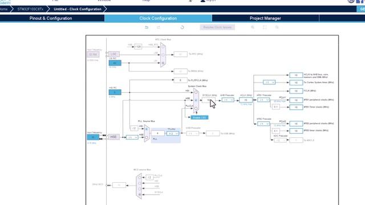Select HSI radio in System Clock Mux
This screenshot has width=365, height=205.
tap(196, 92)
